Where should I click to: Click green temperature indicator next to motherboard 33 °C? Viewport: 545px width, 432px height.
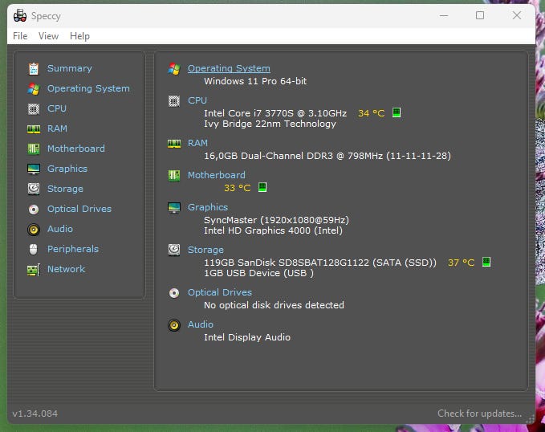click(x=262, y=187)
